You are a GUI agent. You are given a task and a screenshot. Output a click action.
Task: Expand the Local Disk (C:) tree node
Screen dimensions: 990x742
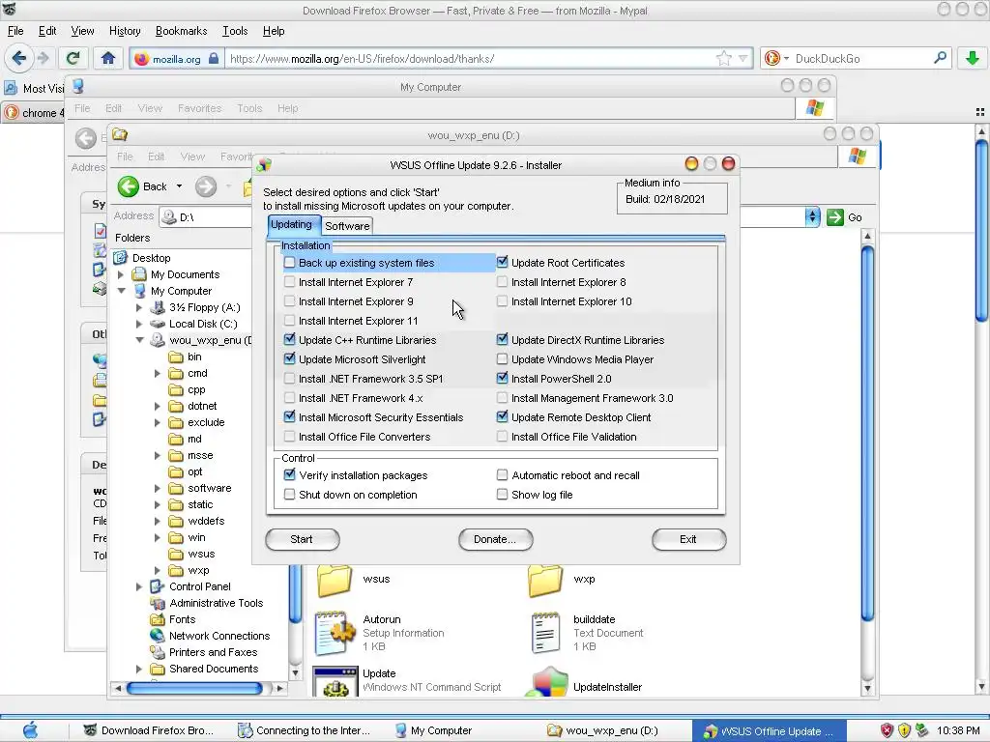tap(139, 324)
